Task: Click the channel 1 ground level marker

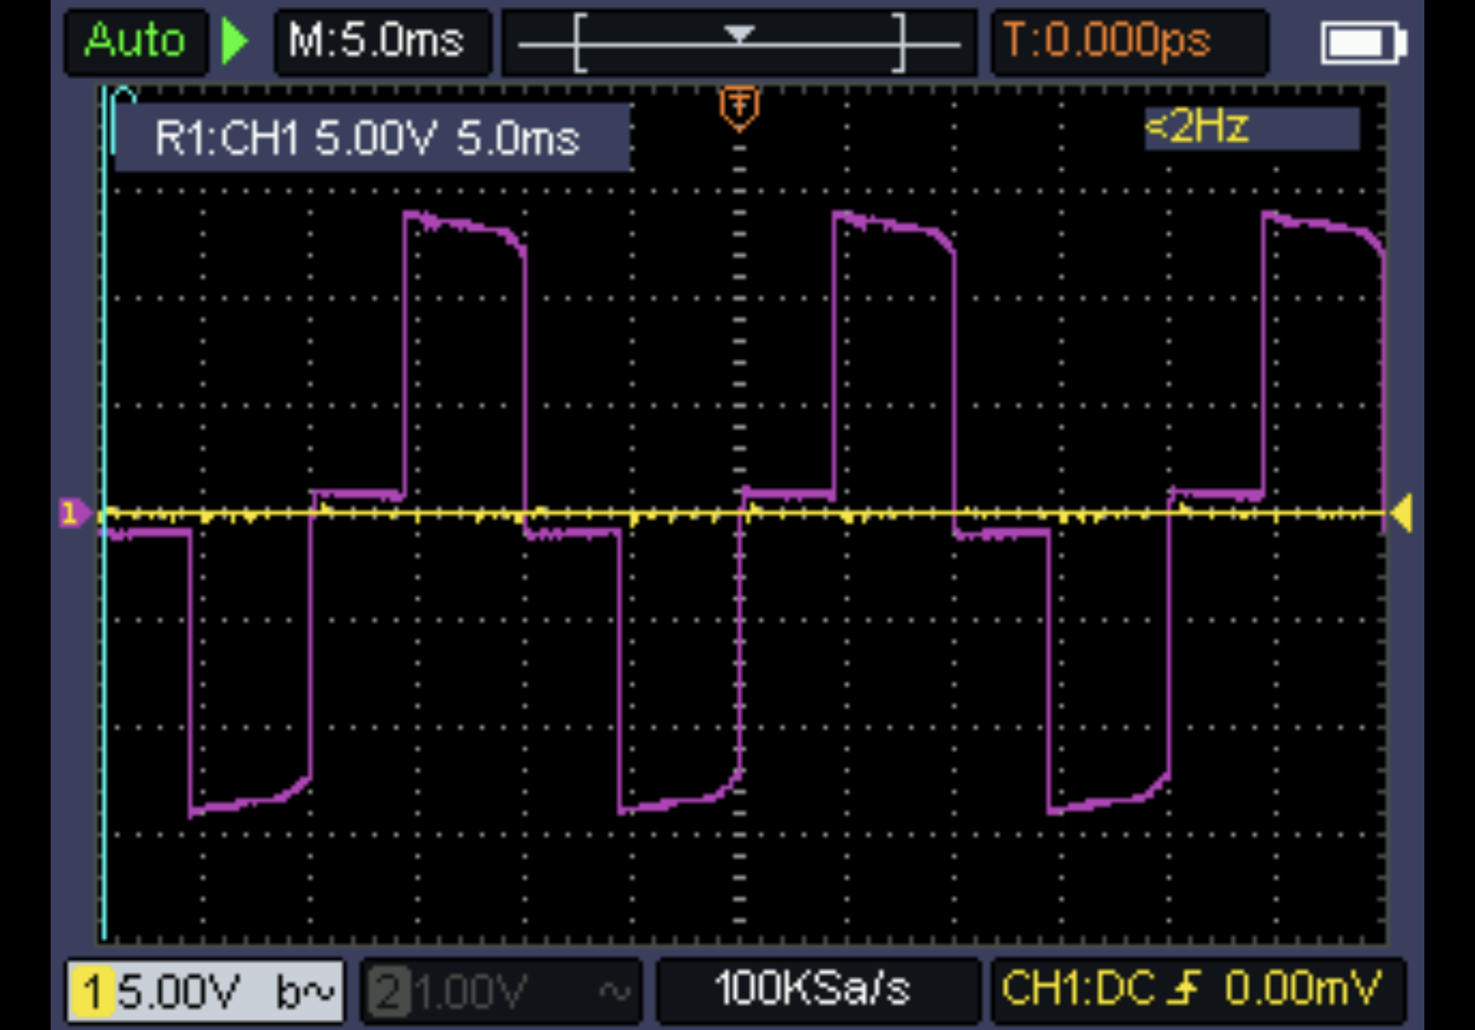Action: point(72,513)
